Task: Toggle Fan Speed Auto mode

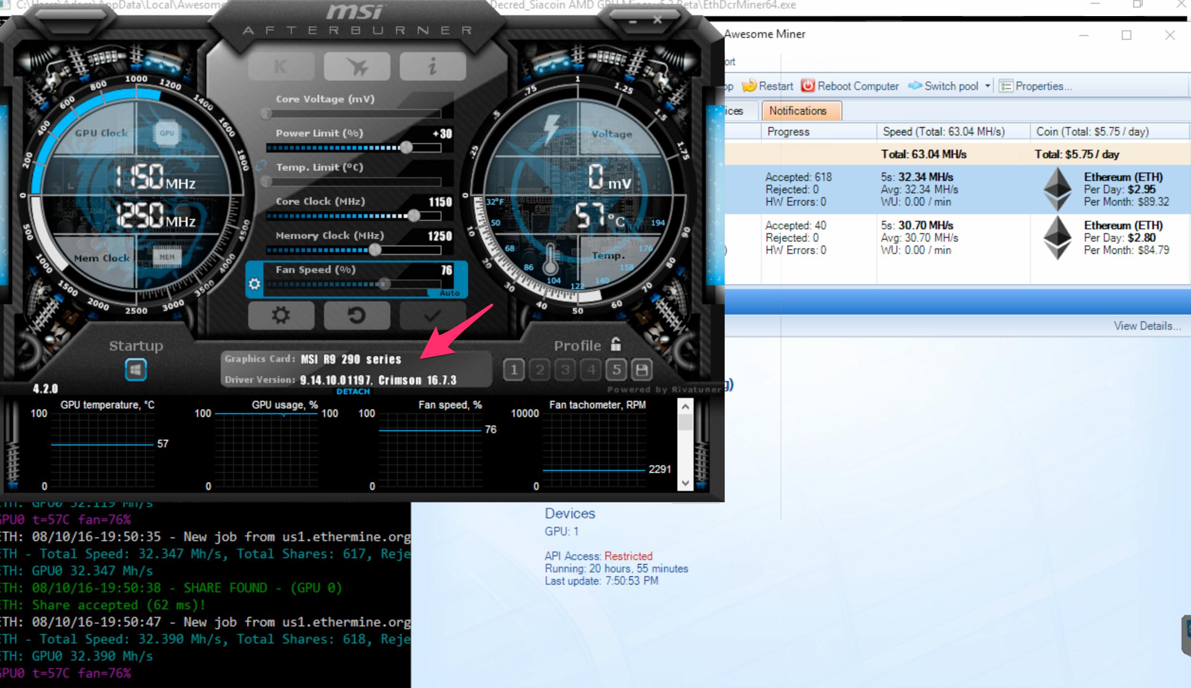Action: tap(449, 293)
